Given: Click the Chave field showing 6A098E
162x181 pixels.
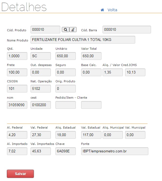Looking at the screenshot, I should 65,151.
